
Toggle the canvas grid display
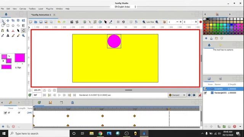click(118, 22)
